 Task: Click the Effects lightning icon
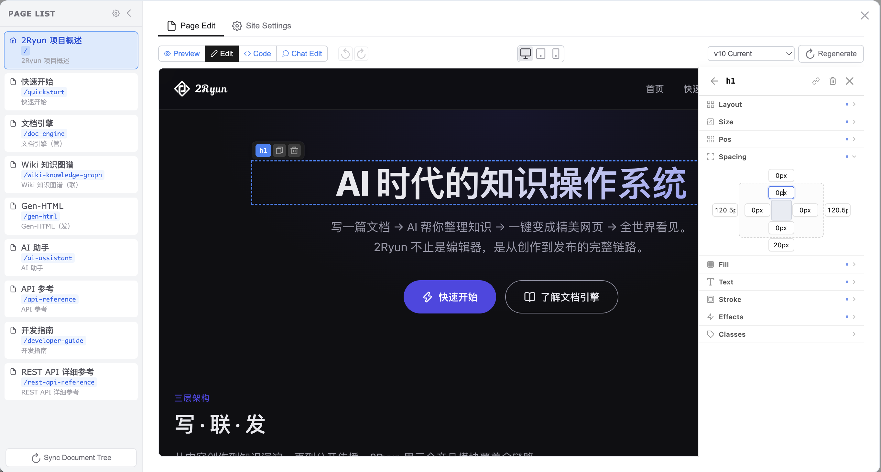710,317
